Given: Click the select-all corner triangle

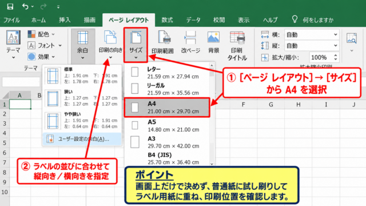Looking at the screenshot, I should [x=5, y=96].
